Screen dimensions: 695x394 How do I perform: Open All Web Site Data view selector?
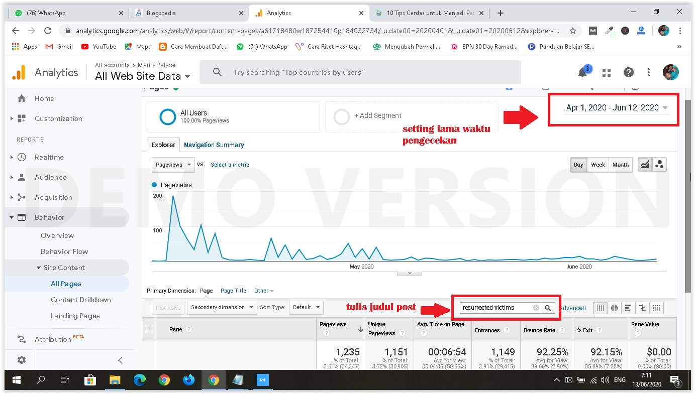click(143, 76)
